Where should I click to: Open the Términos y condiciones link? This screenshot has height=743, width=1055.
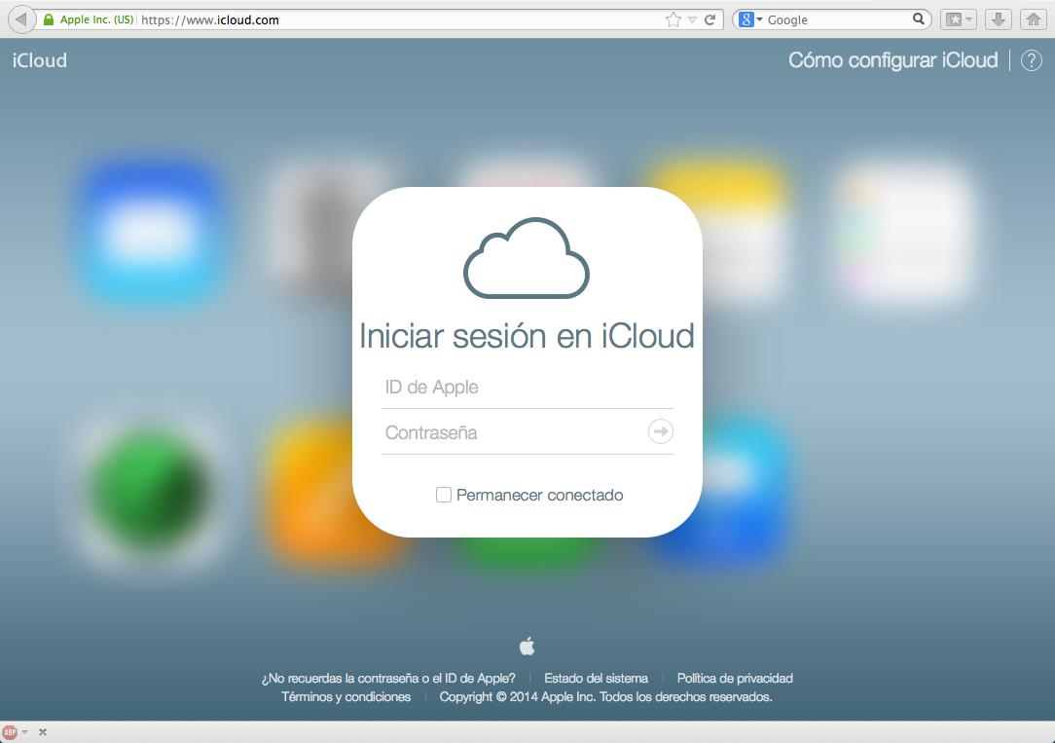click(346, 696)
